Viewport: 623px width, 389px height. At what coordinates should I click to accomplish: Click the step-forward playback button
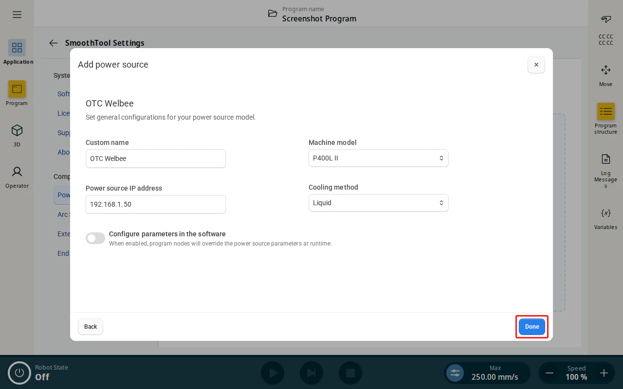(x=311, y=373)
